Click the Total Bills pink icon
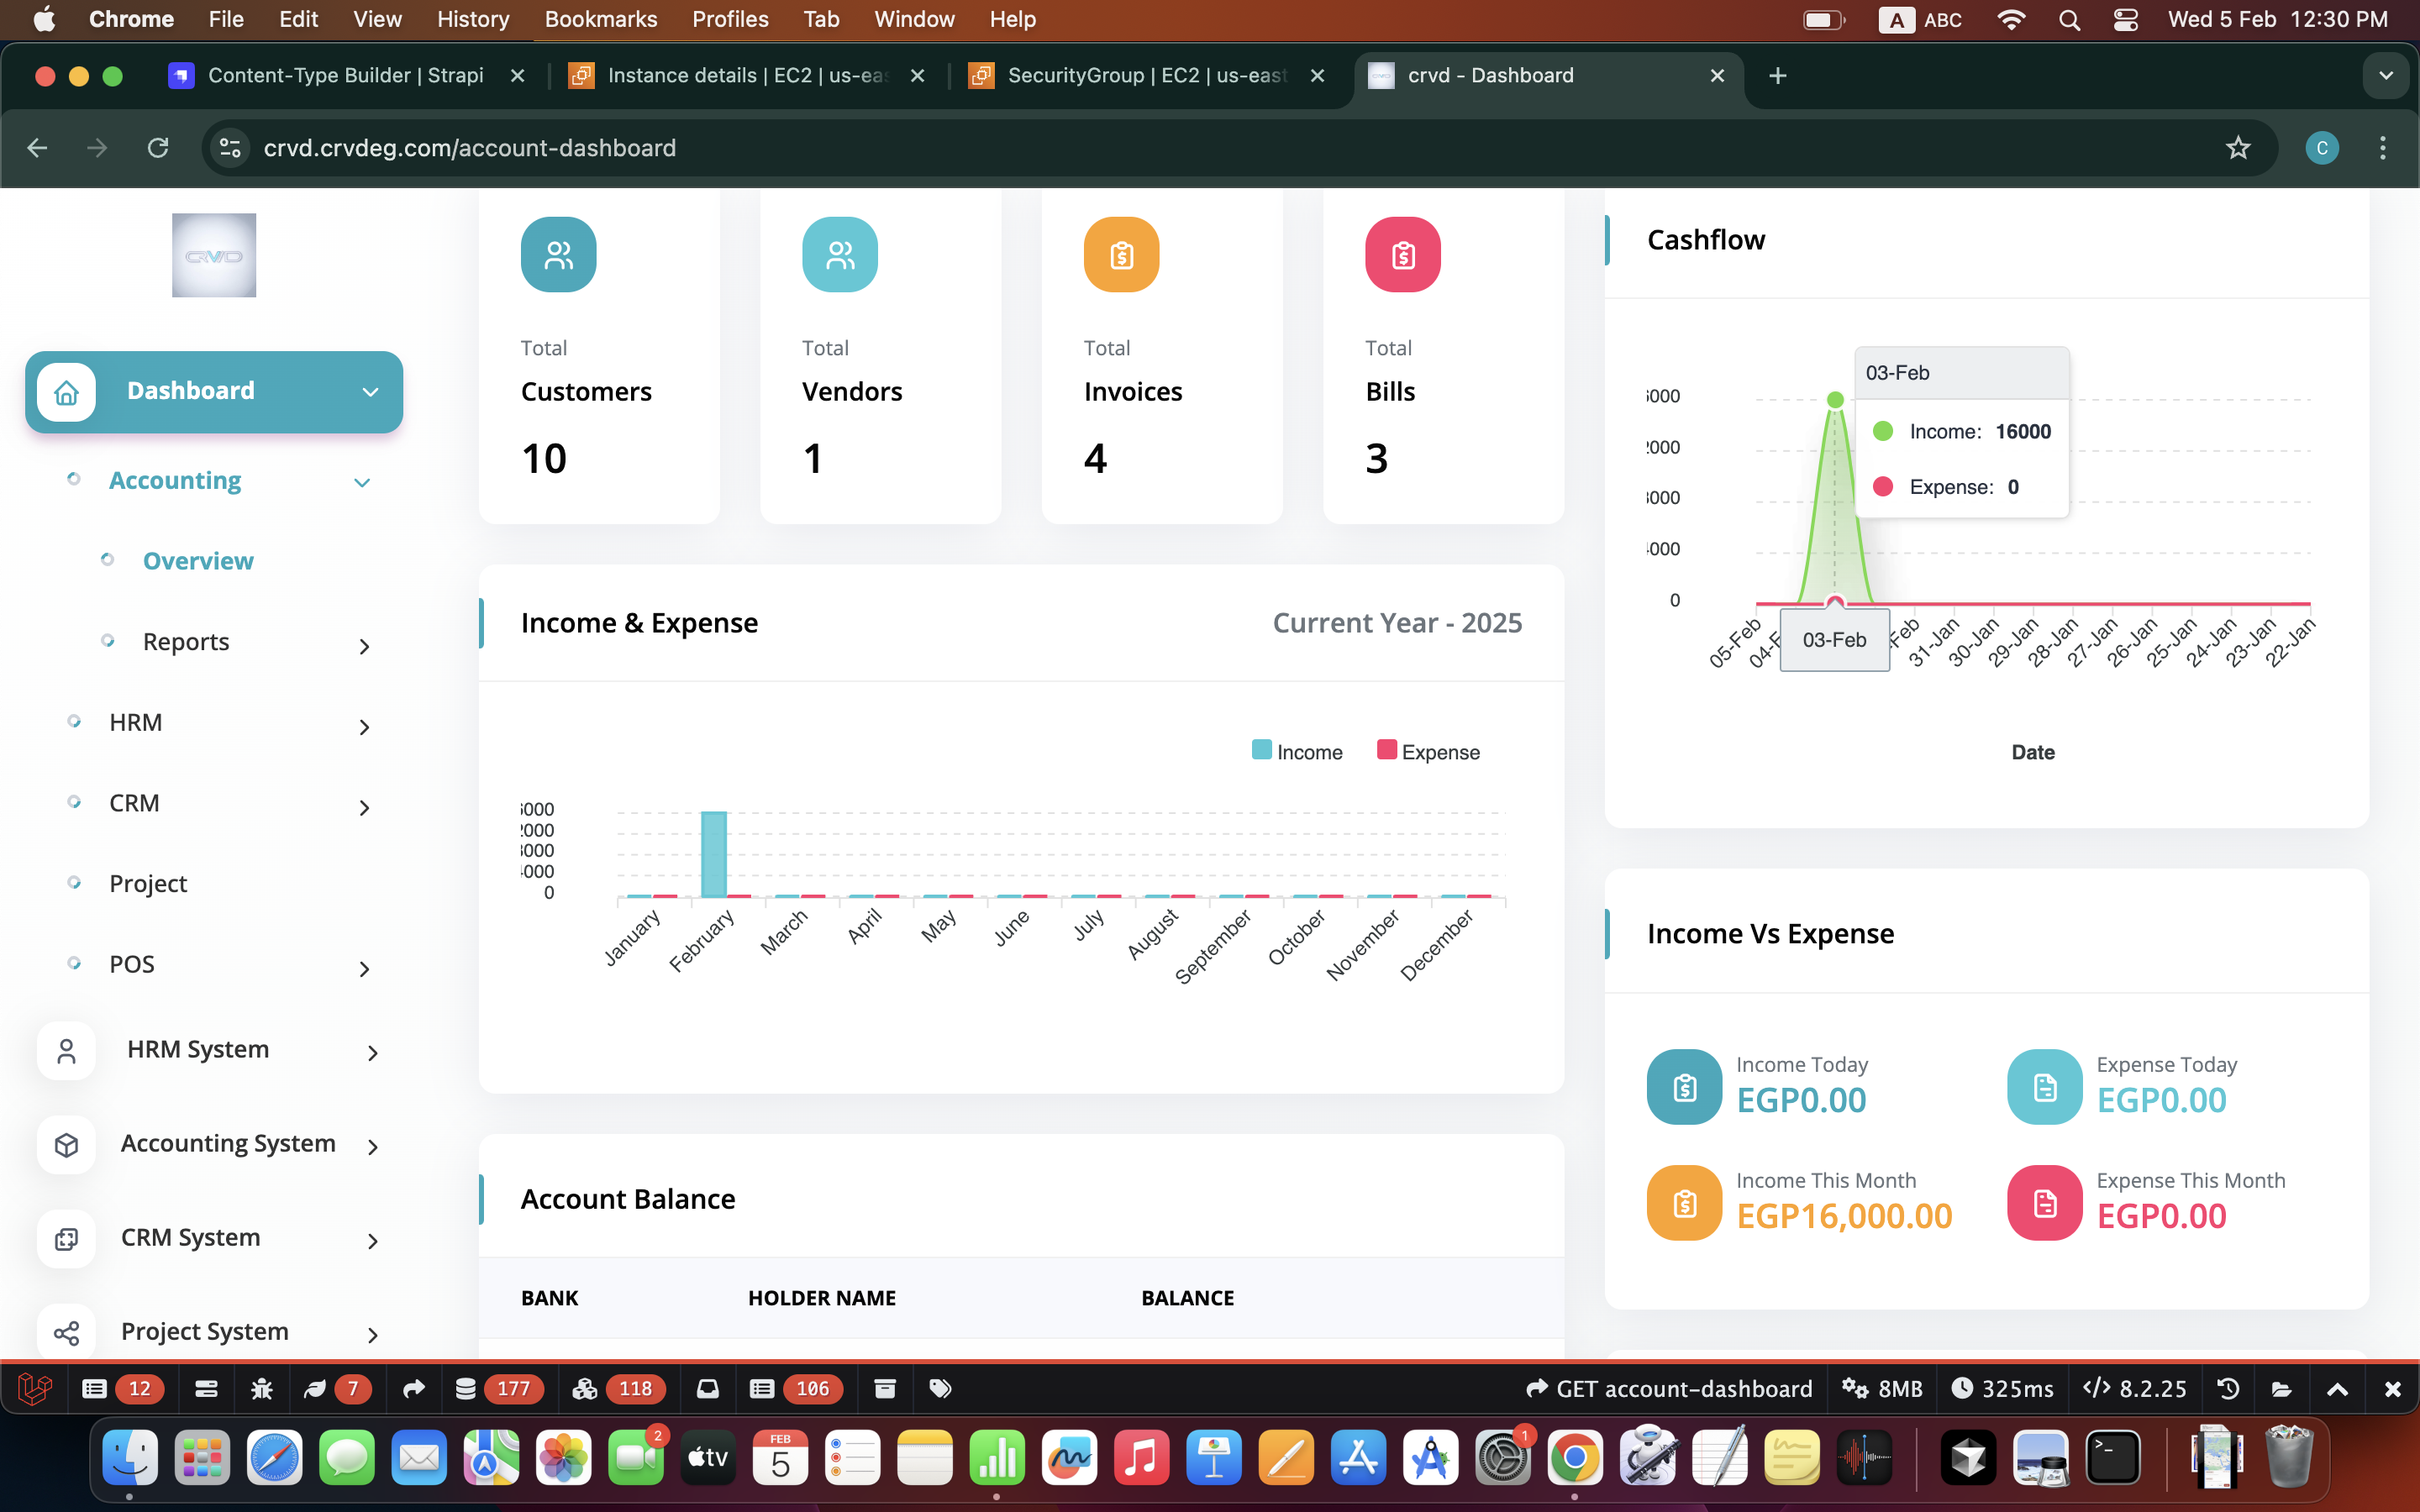This screenshot has width=2420, height=1512. tap(1402, 255)
